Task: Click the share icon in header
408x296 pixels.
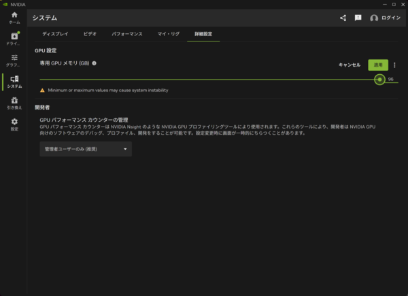Action: tap(343, 18)
